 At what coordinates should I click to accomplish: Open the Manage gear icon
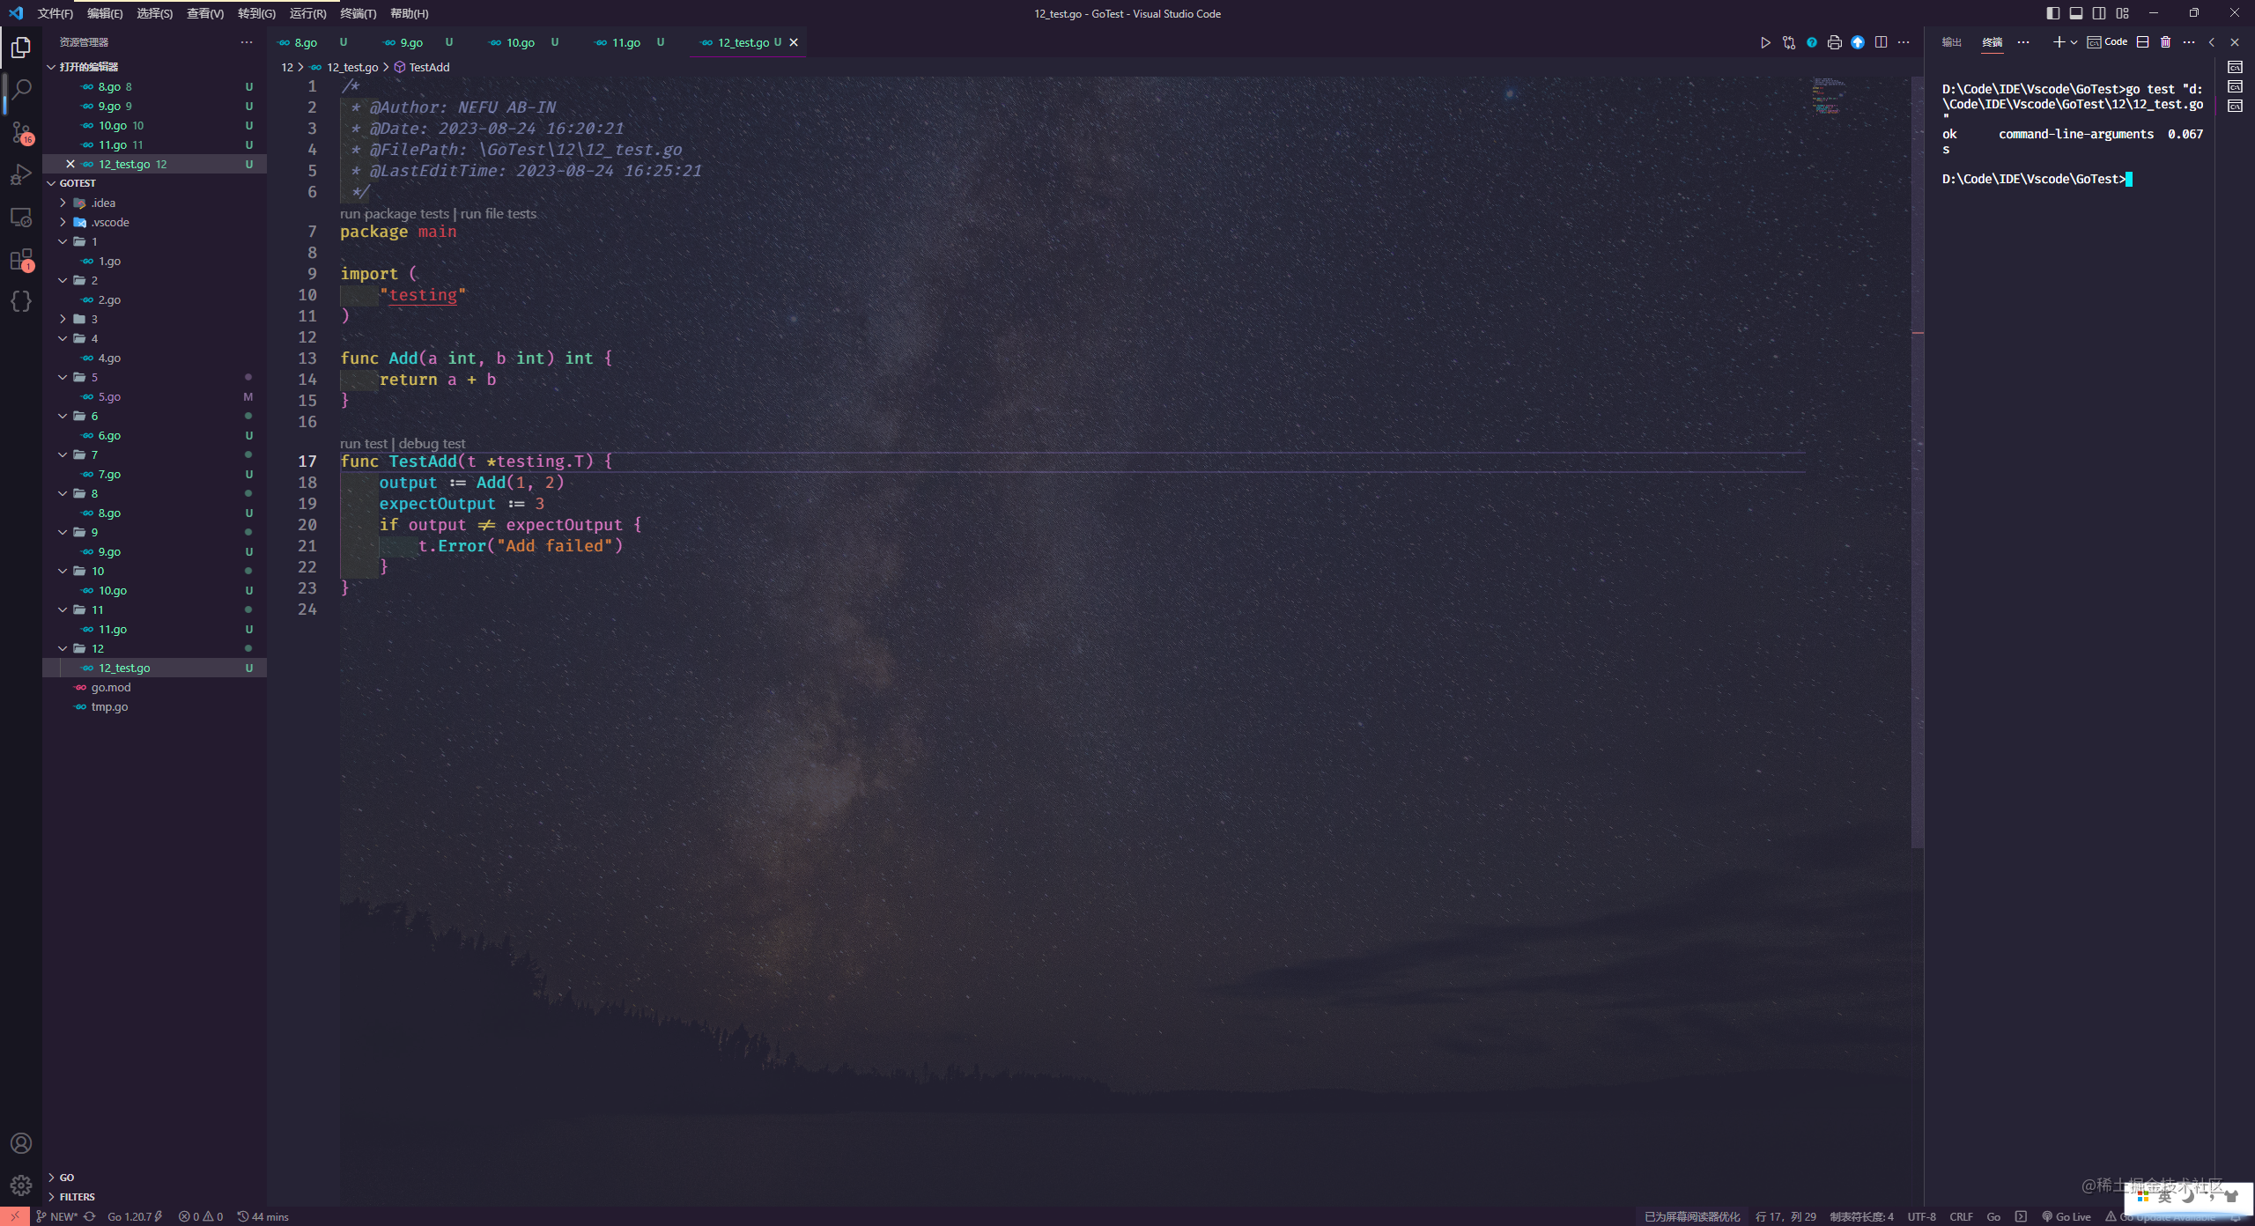coord(21,1185)
